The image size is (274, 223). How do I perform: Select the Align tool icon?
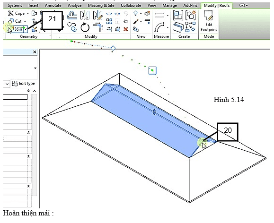point(72,15)
